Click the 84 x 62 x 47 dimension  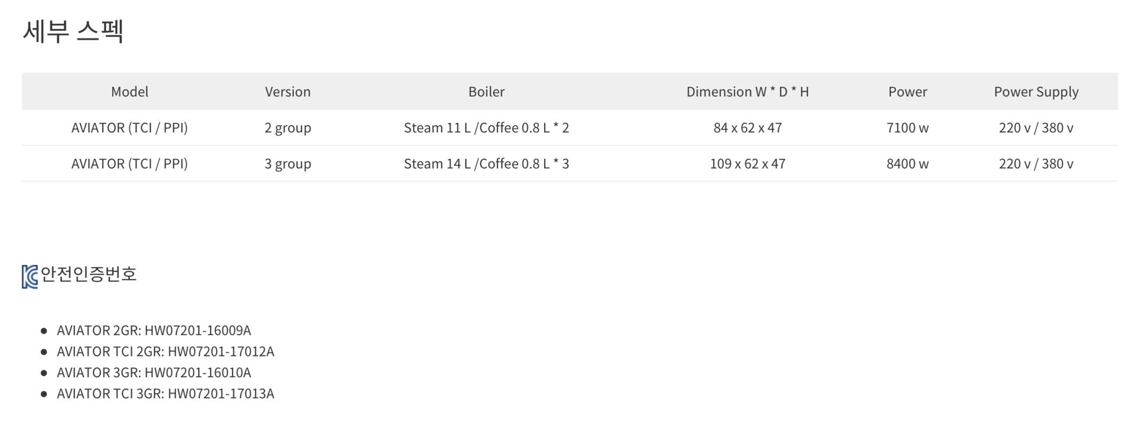tap(747, 128)
